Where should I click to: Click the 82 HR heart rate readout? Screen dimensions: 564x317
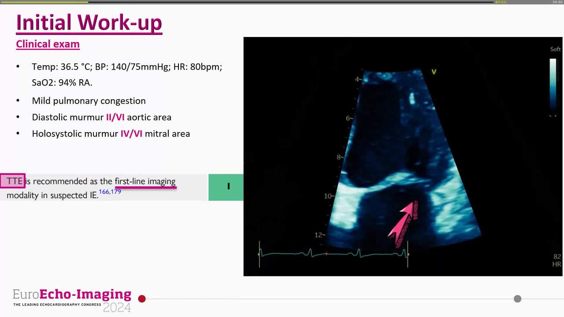point(557,260)
